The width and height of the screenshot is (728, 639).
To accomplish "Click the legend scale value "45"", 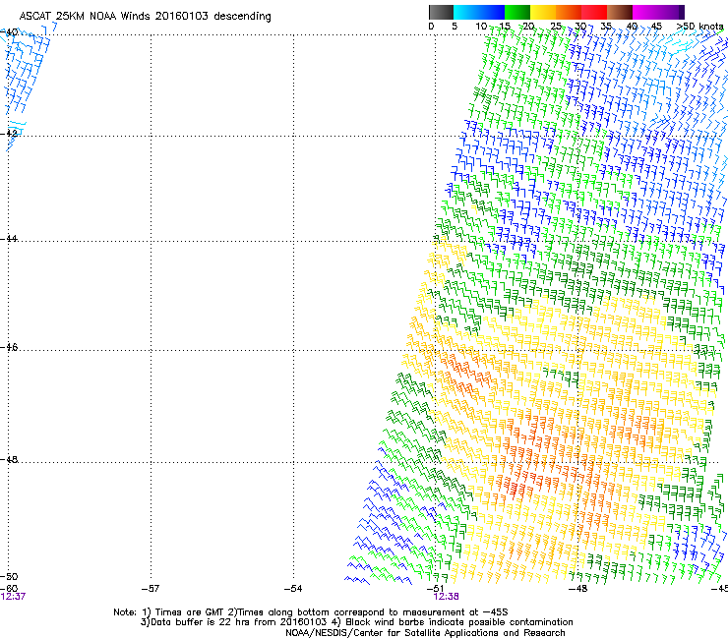I will coord(656,27).
